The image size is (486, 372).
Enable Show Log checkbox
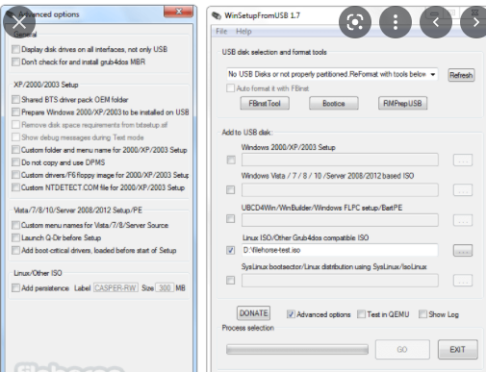[x=422, y=314]
